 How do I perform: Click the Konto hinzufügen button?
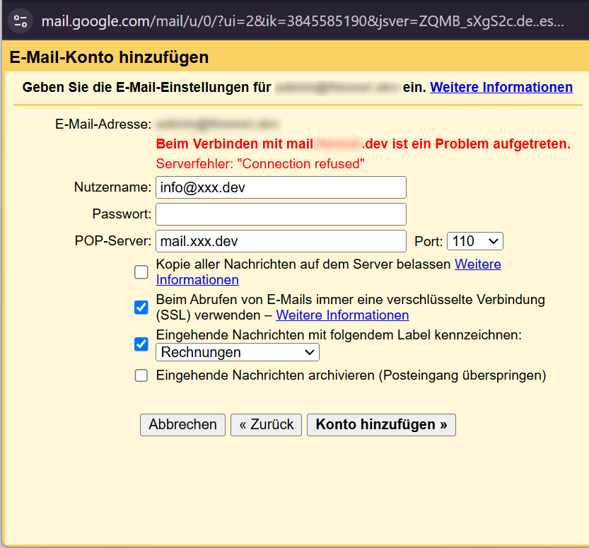(381, 424)
